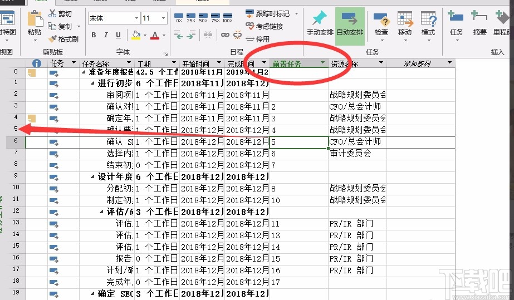Click the Copy (复制) icon
Image resolution: width=514 pixels, height=300 pixels.
pyautogui.click(x=52, y=26)
